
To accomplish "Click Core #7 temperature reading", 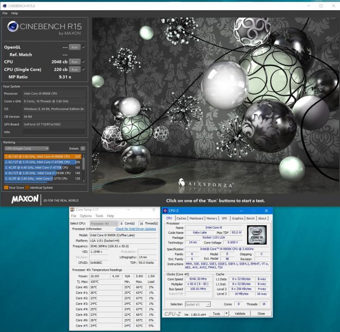I will point(105,326).
